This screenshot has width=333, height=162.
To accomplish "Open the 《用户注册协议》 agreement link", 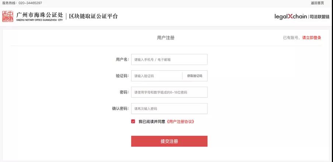I will [180, 121].
